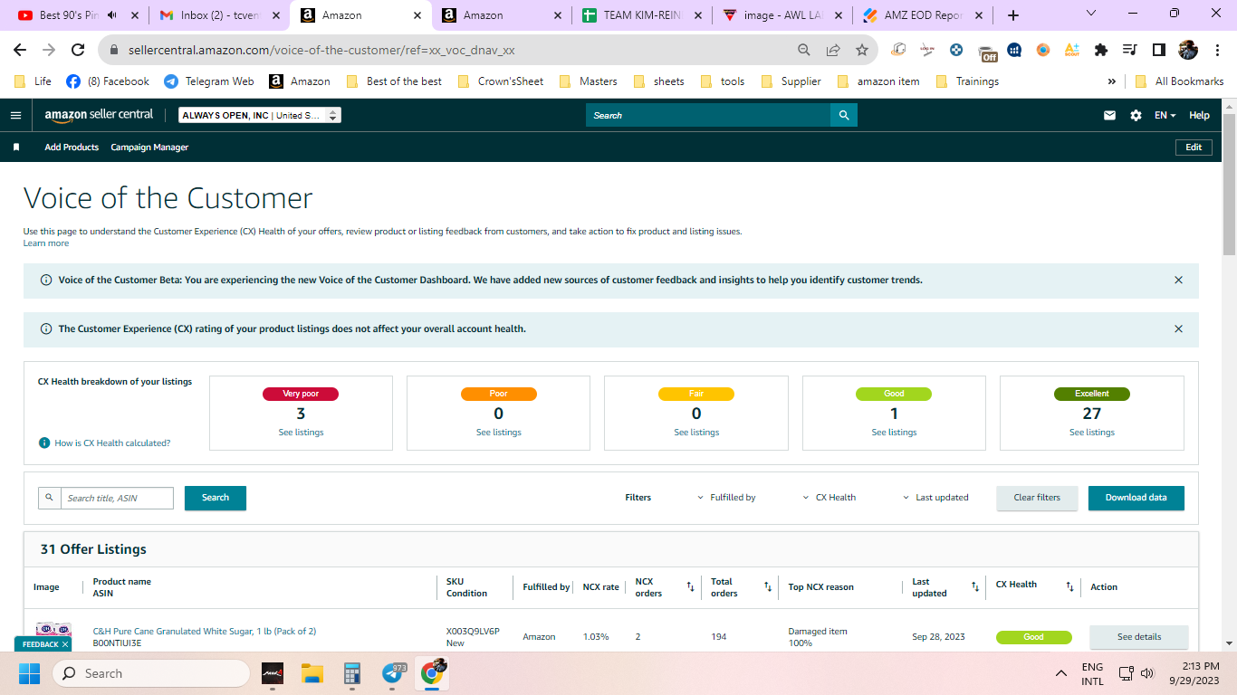Focus the Seller Central top search field
The height and width of the screenshot is (695, 1237).
708,116
